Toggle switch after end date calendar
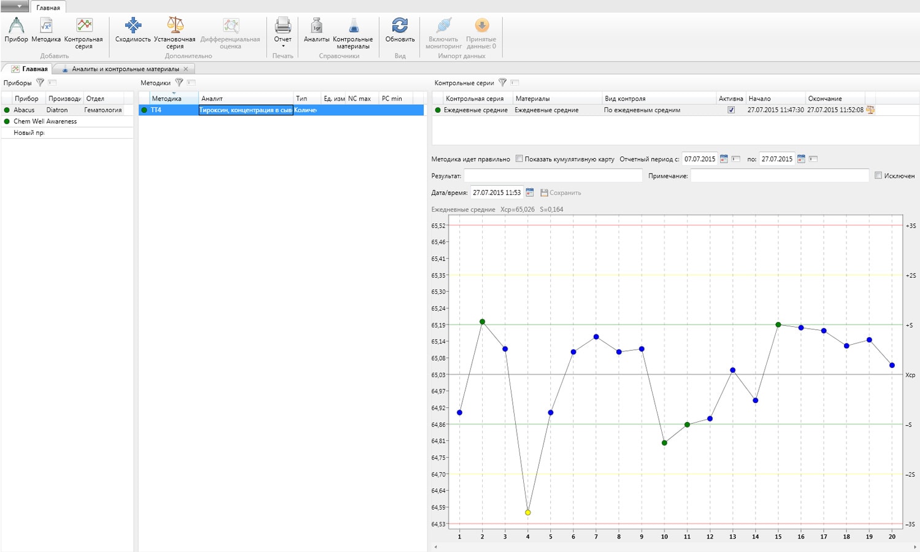The image size is (920, 552). [813, 159]
